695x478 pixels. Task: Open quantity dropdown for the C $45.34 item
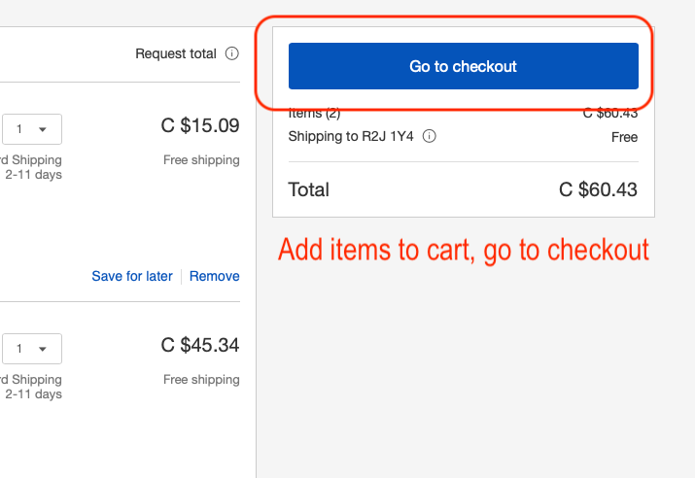tap(32, 349)
